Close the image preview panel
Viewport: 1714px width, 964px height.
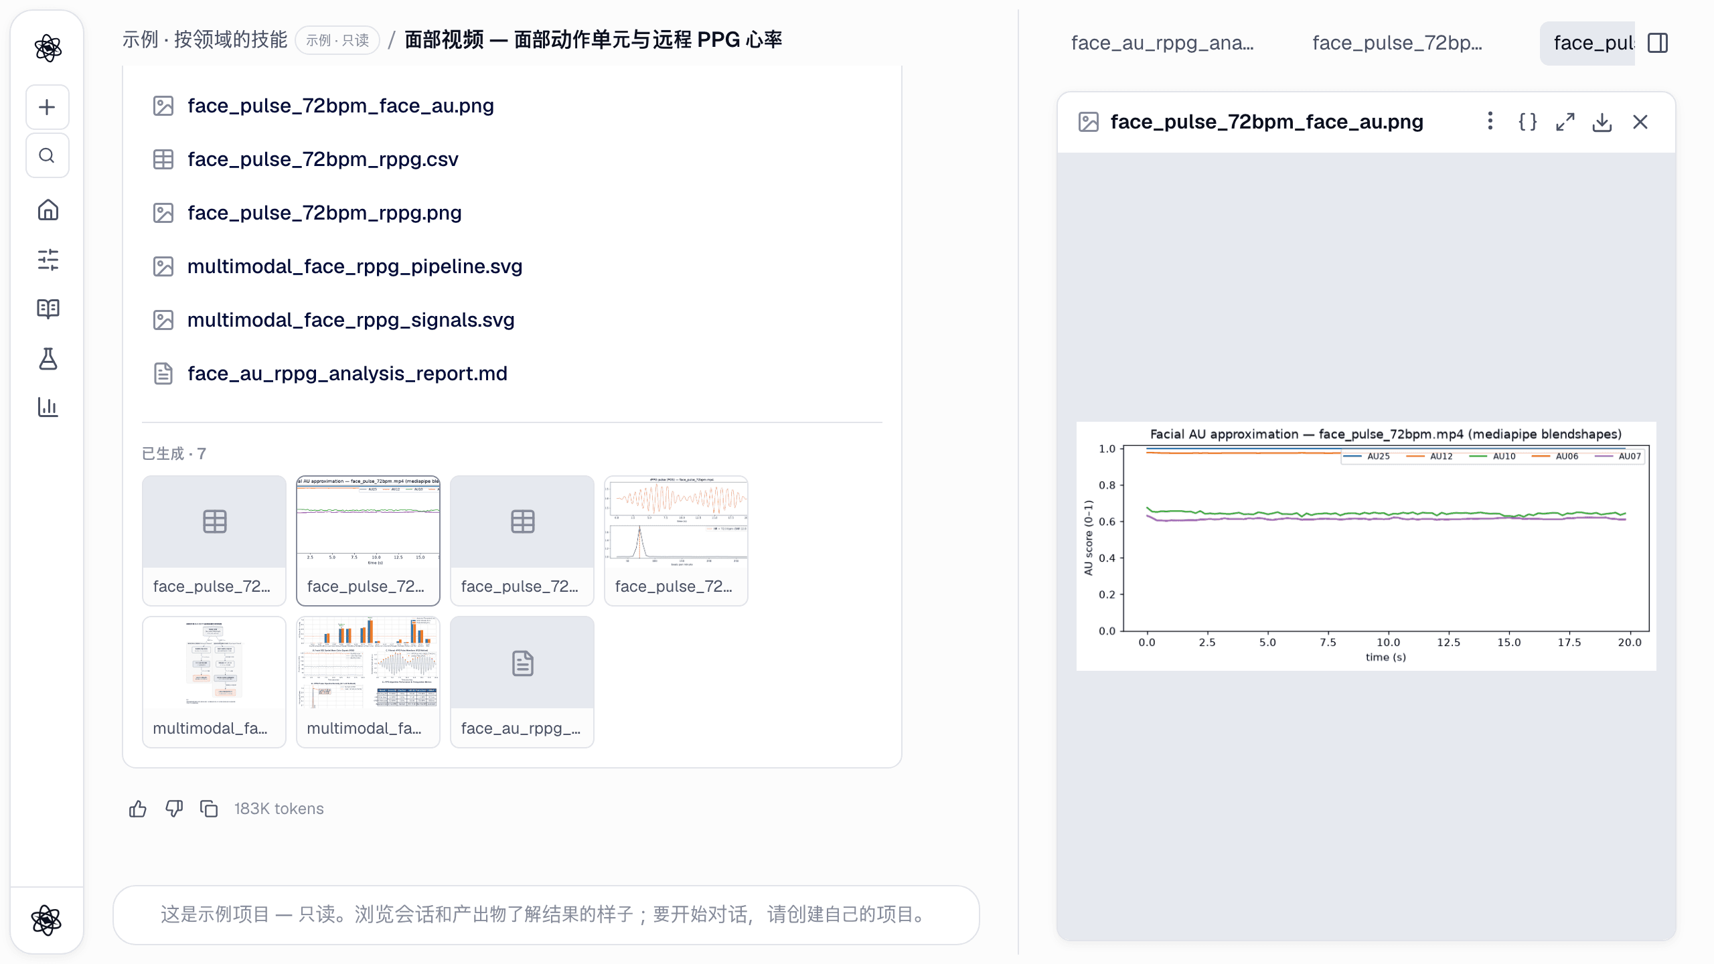(1640, 122)
